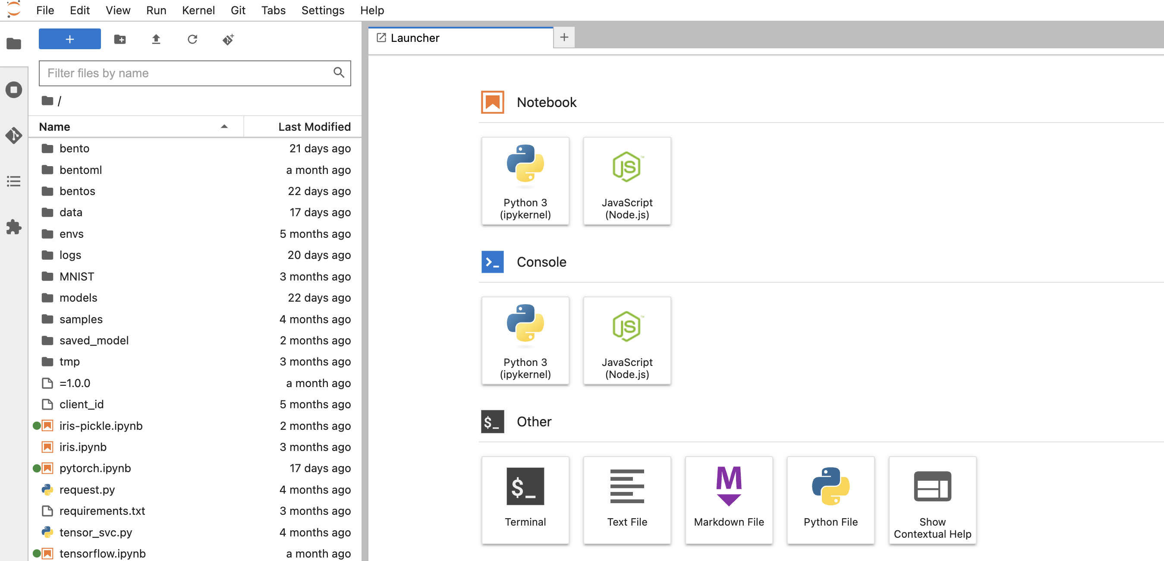Add a new tab with plus button
Screen dimensions: 1164x561
pos(563,38)
